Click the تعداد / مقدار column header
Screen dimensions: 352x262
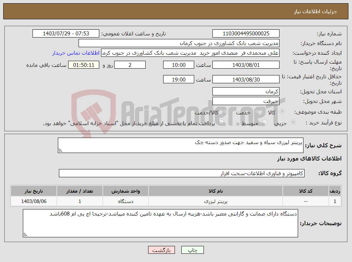(x=80, y=191)
